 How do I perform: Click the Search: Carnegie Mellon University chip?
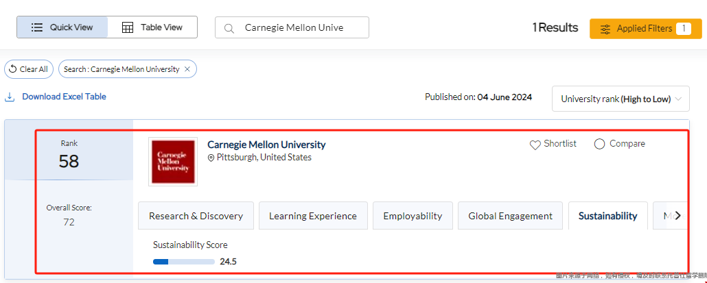pyautogui.click(x=128, y=69)
